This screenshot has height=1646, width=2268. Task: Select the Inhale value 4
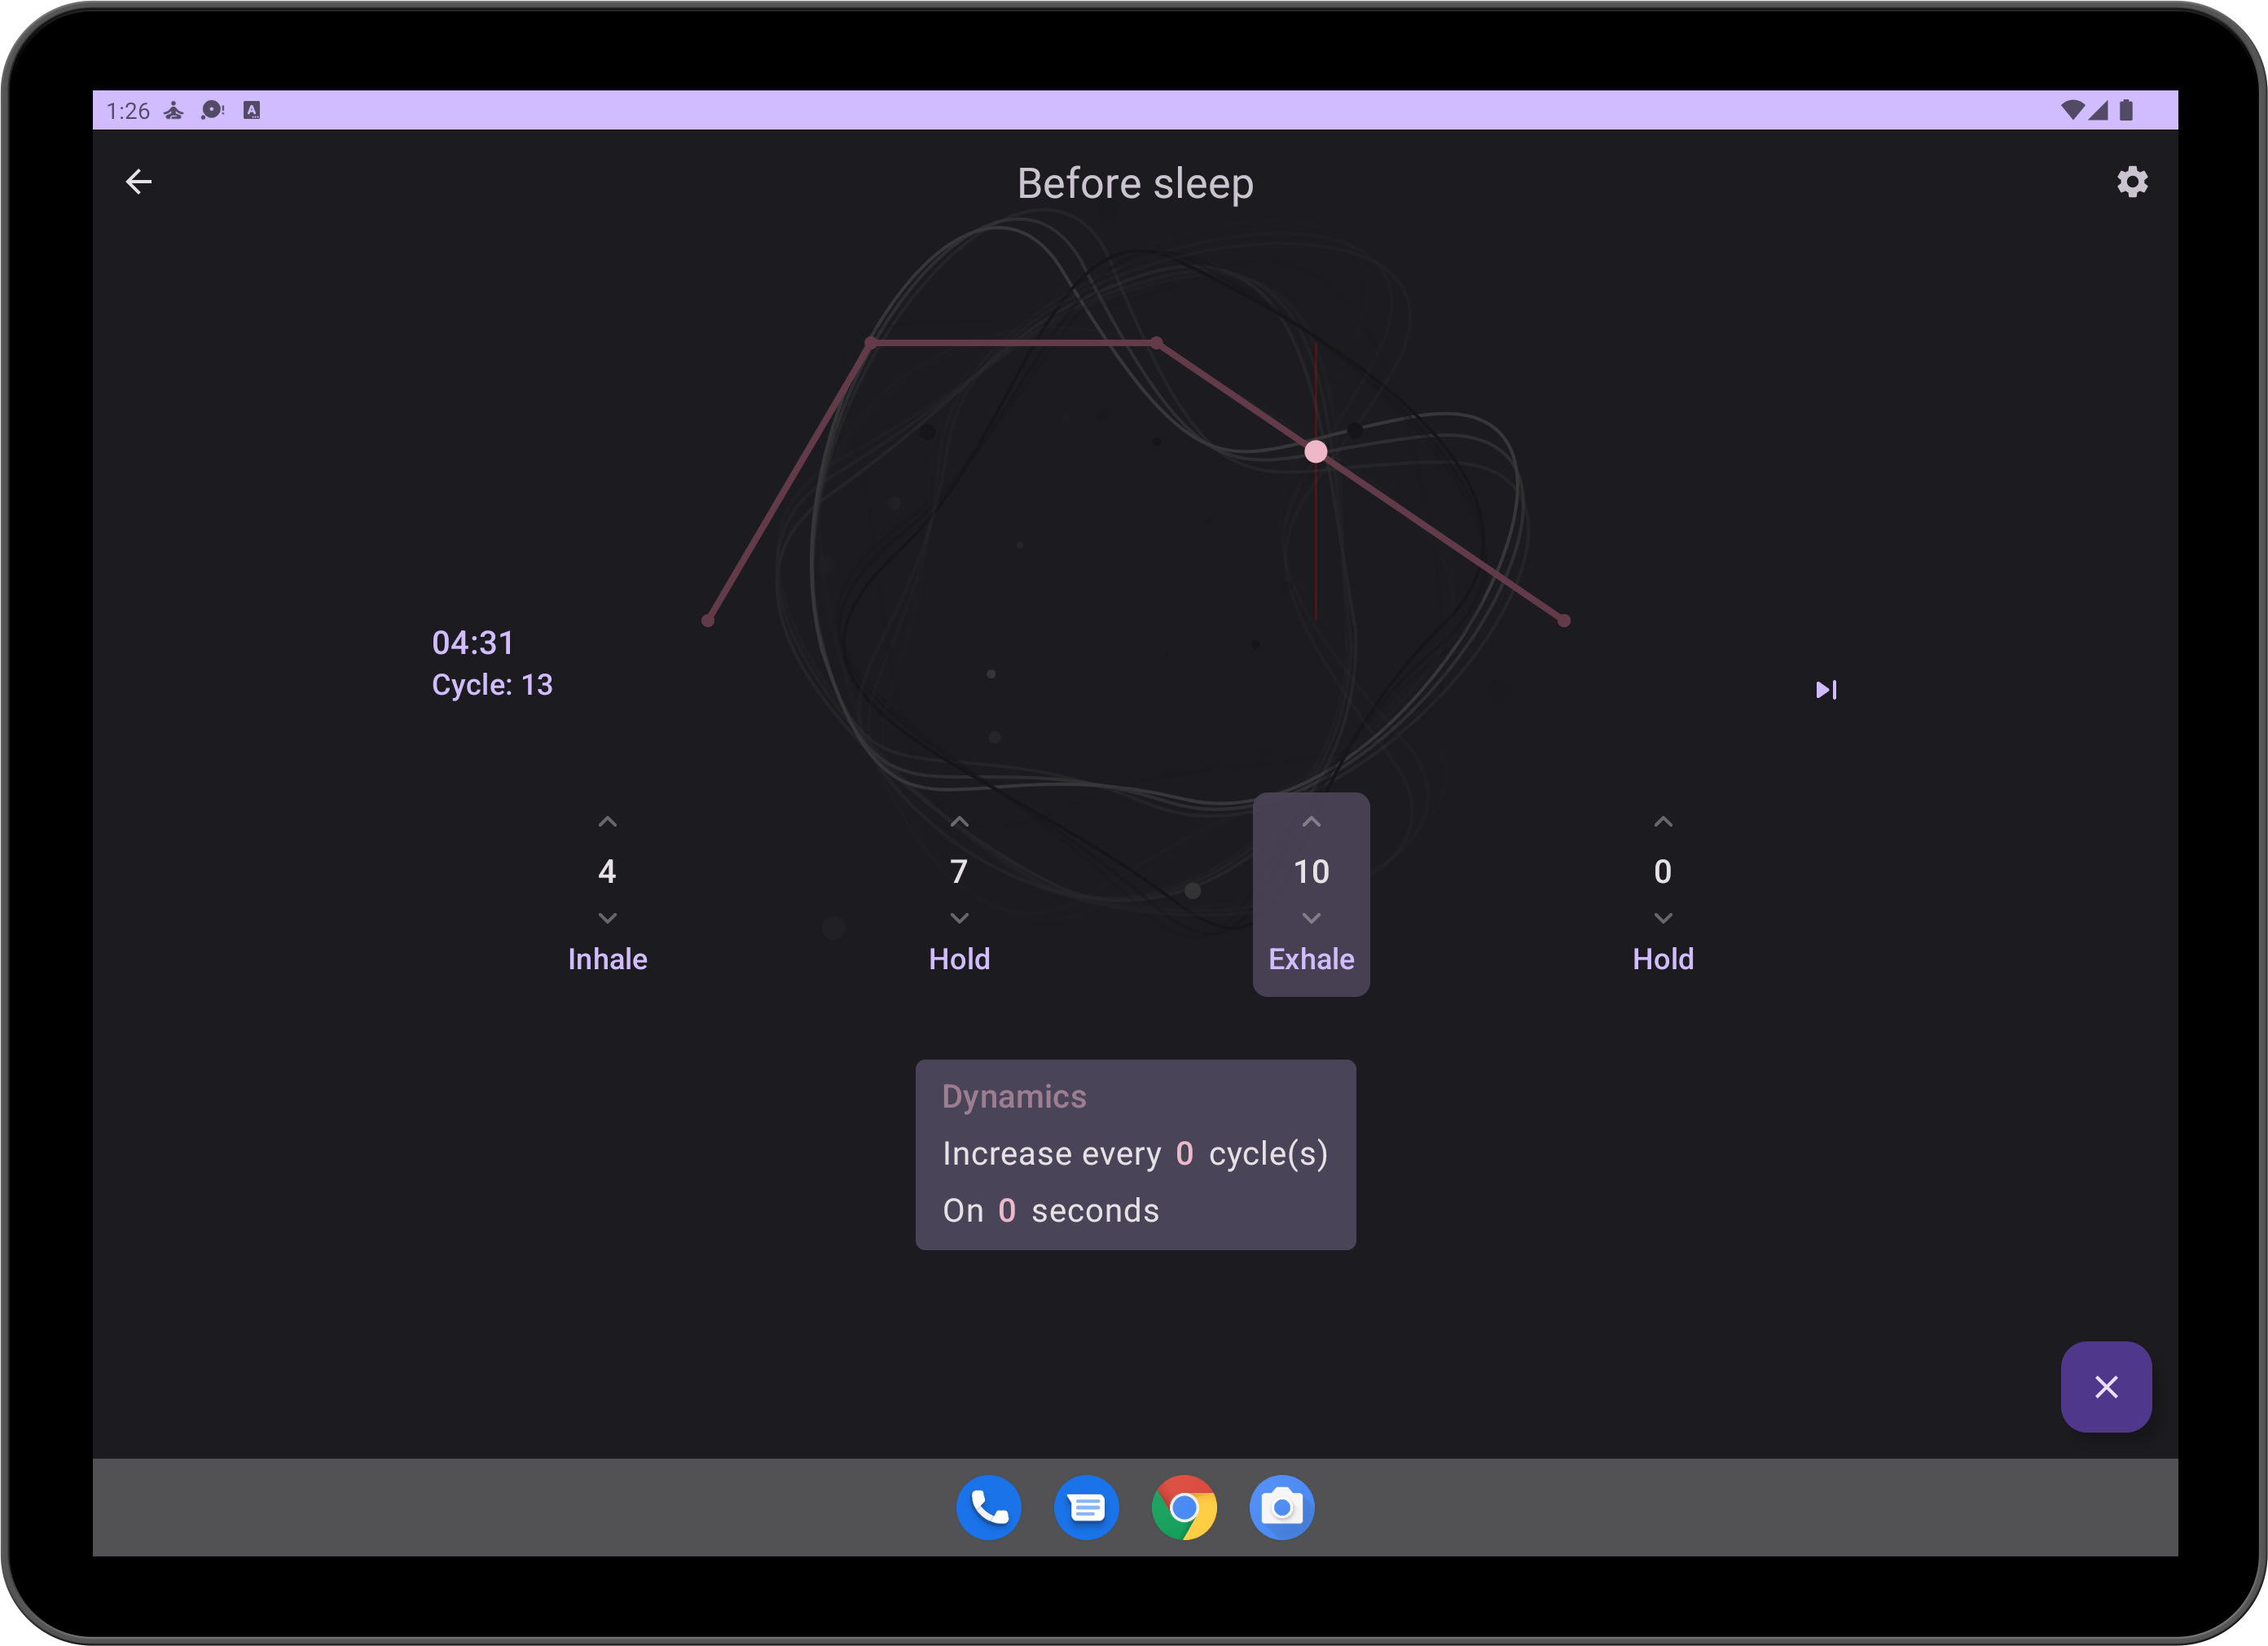[607, 871]
